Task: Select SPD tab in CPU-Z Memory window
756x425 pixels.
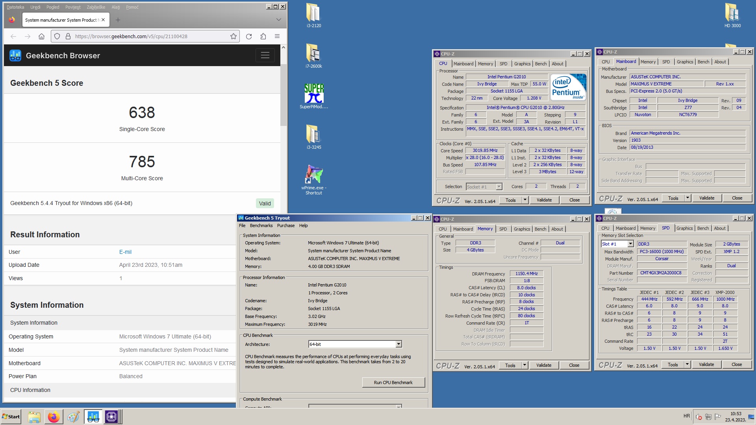Action: [x=503, y=229]
